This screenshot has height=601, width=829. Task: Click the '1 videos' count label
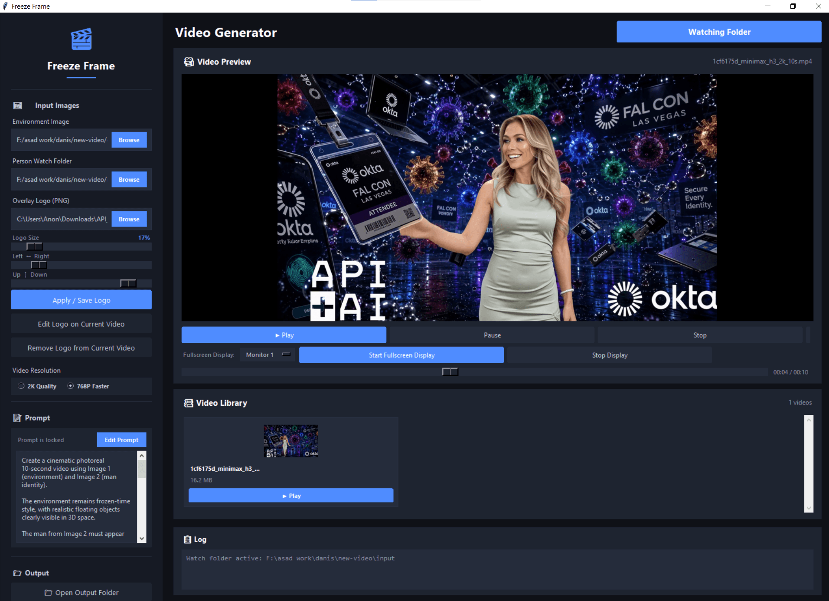click(800, 403)
